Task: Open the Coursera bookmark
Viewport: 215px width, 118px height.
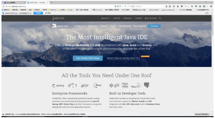Action: (96, 10)
